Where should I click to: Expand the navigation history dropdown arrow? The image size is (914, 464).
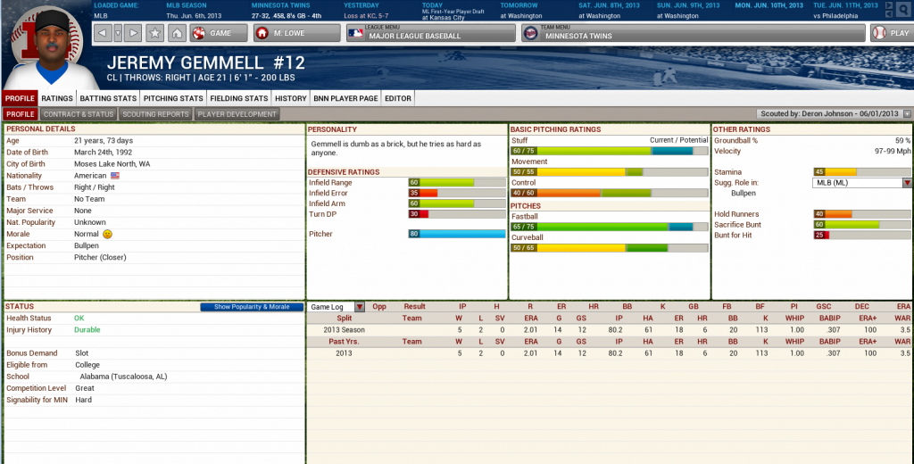118,34
